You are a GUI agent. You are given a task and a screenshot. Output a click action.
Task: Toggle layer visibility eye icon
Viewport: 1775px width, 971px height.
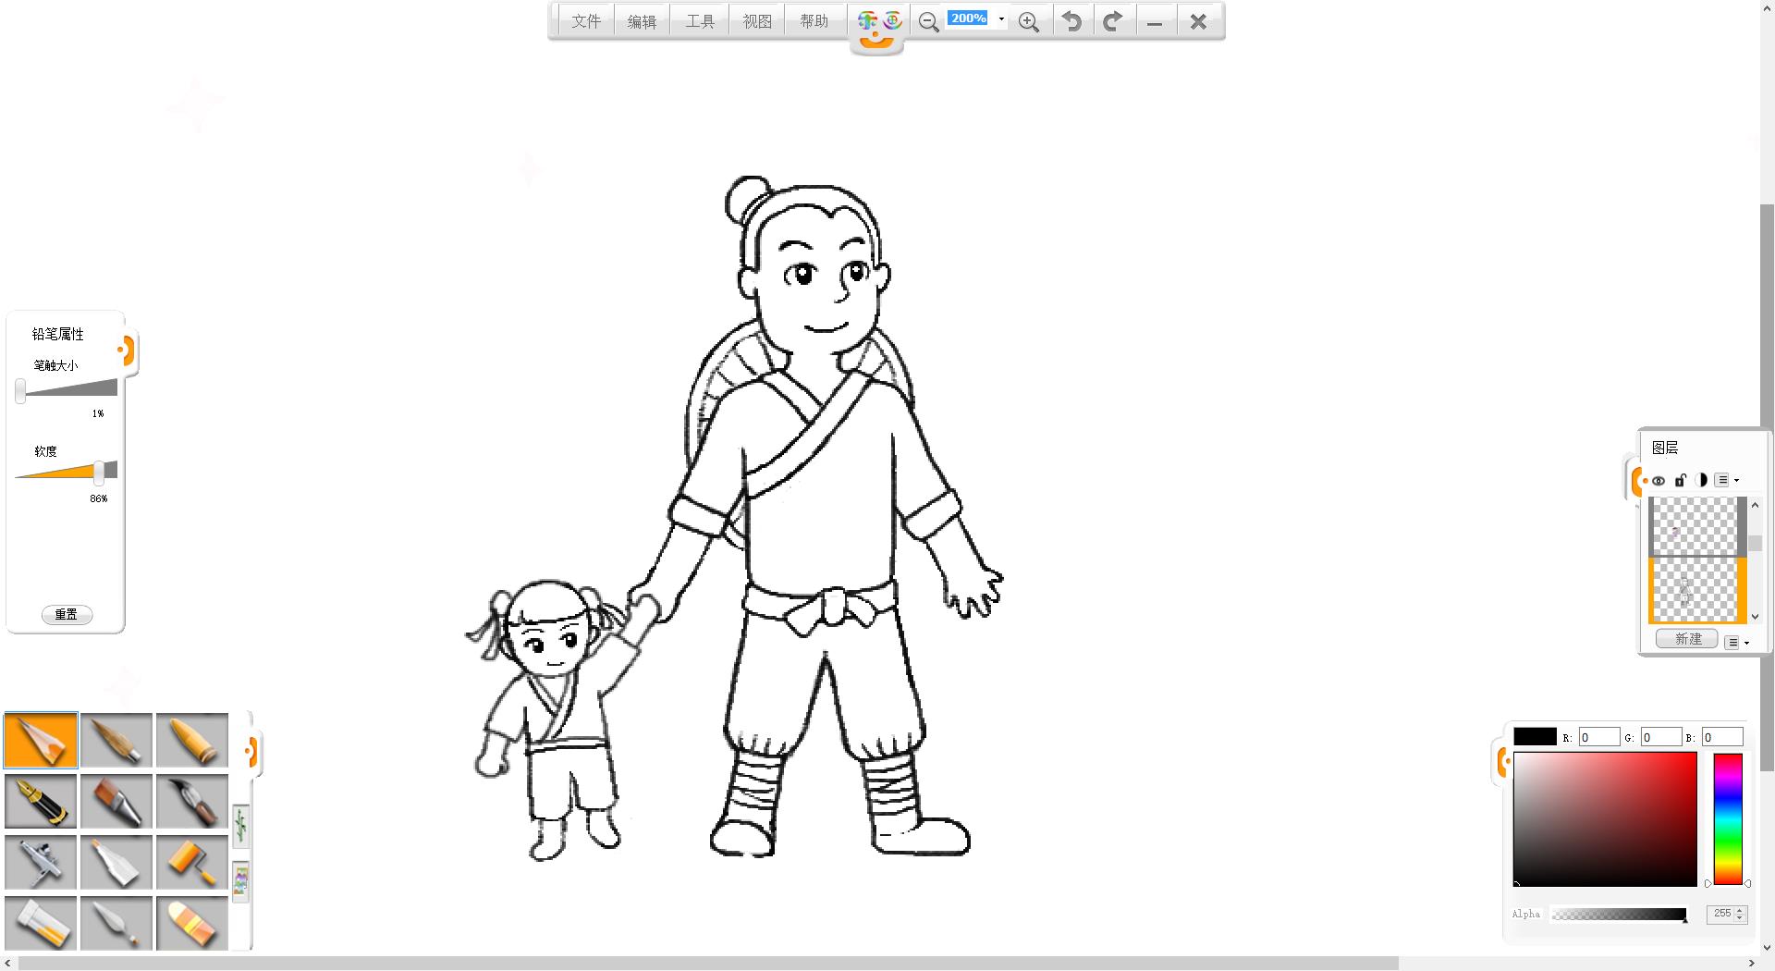click(1659, 481)
